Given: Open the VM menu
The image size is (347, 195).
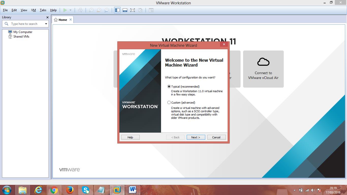Looking at the screenshot, I should click(x=33, y=10).
